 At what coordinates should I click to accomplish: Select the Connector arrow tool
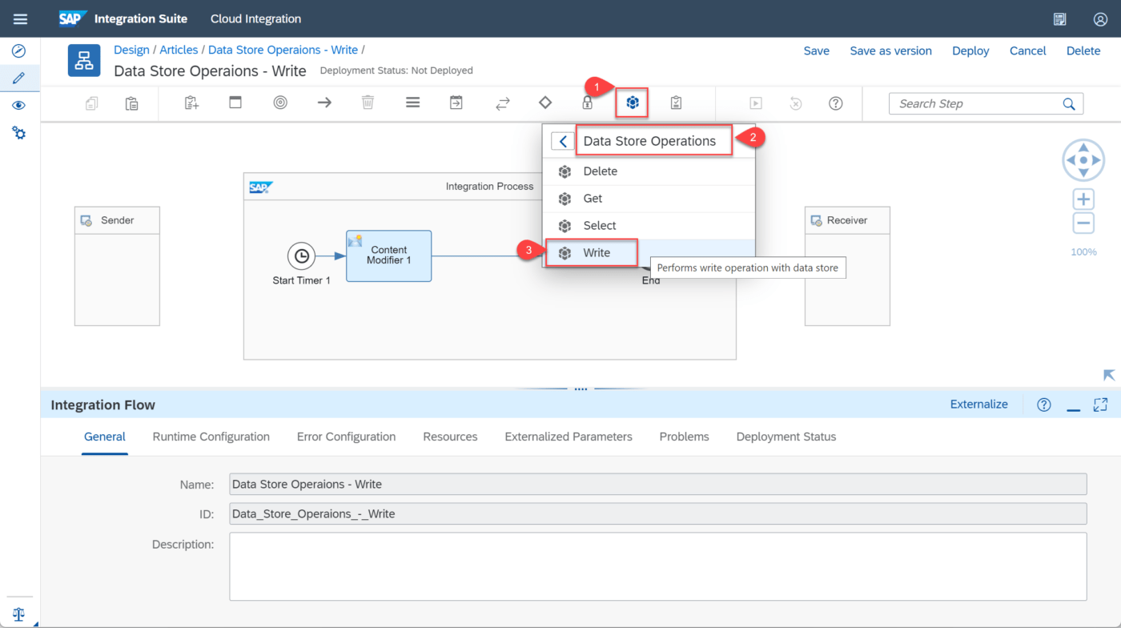pos(324,103)
